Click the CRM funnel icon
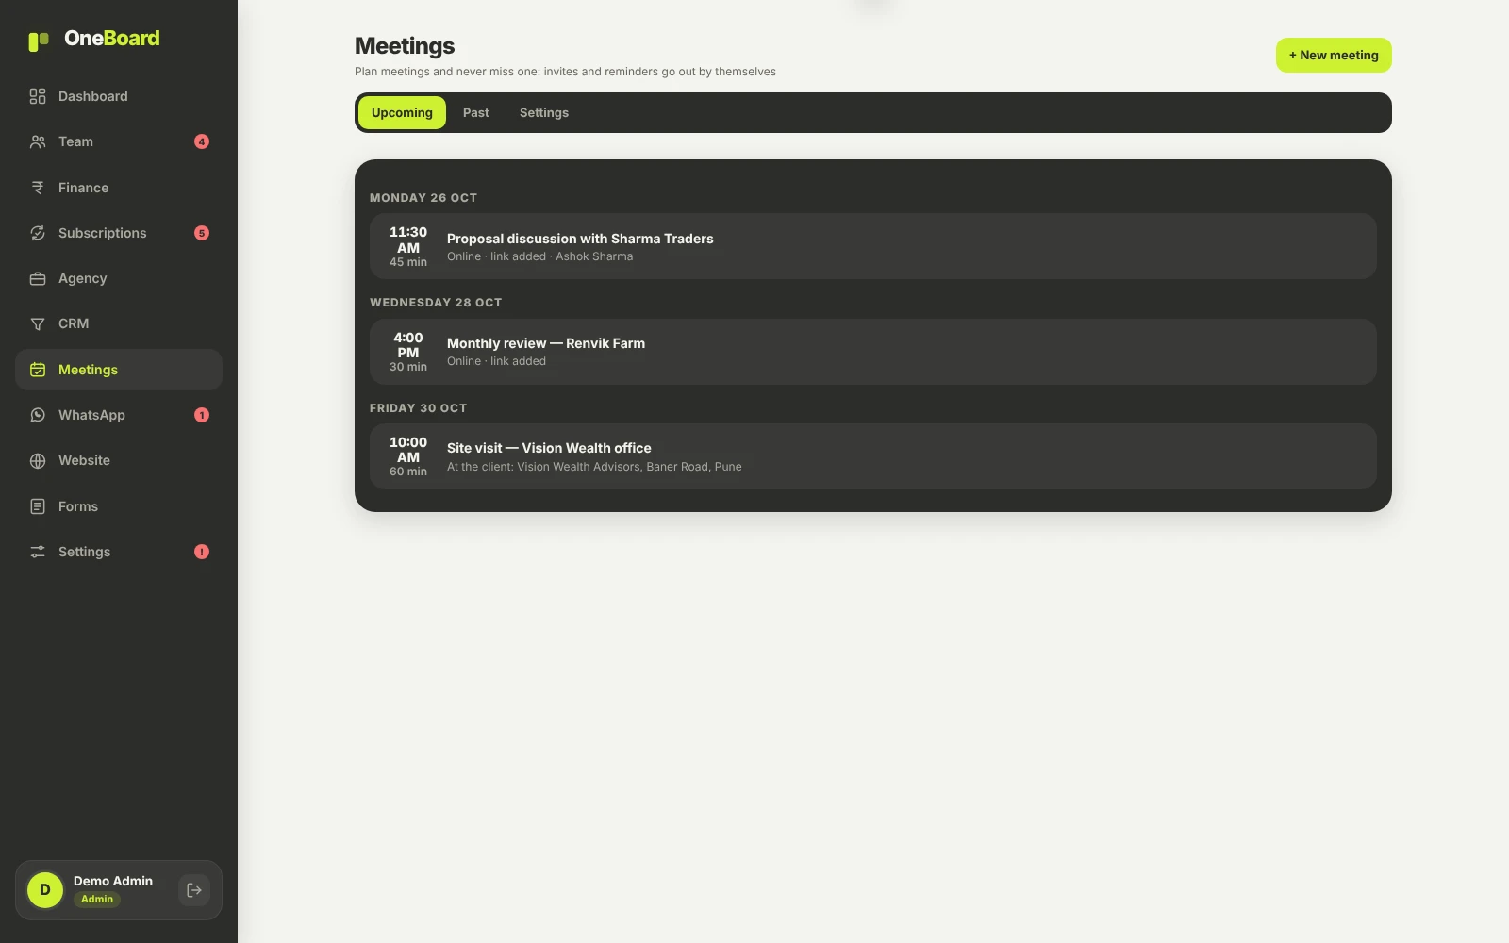 pos(38,323)
